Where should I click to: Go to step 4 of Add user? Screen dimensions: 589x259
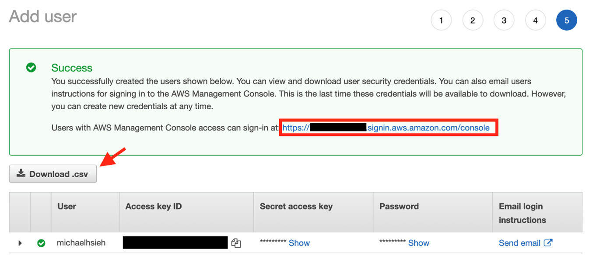coord(535,21)
